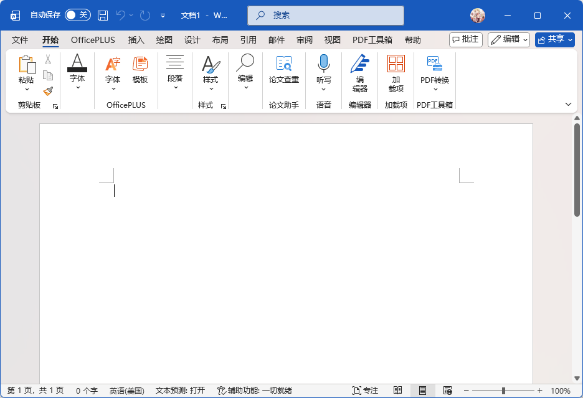The image size is (583, 398).
Task: Open the 文件 menu
Action: [20, 40]
